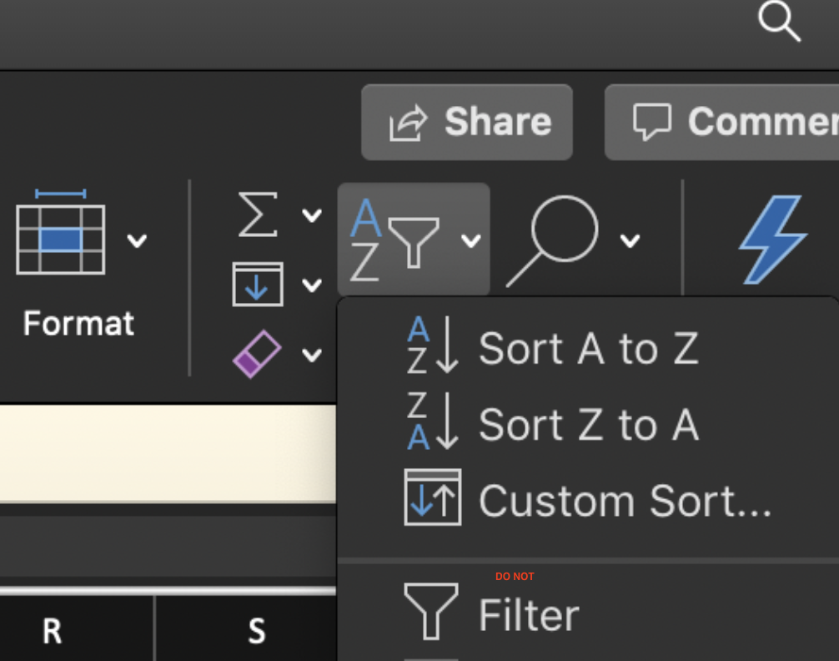The height and width of the screenshot is (661, 839).
Task: Choose Sort A to Z
Action: pyautogui.click(x=587, y=349)
